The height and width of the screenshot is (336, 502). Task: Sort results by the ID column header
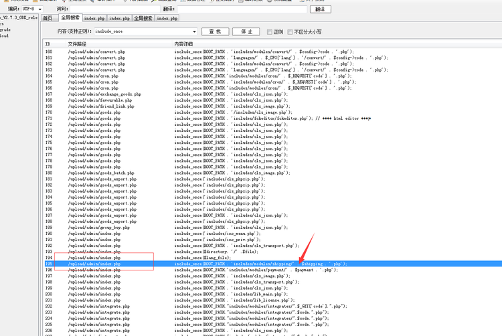48,44
